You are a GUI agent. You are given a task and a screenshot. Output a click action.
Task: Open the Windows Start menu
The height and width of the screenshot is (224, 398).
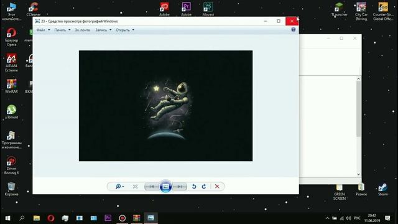tap(7, 218)
